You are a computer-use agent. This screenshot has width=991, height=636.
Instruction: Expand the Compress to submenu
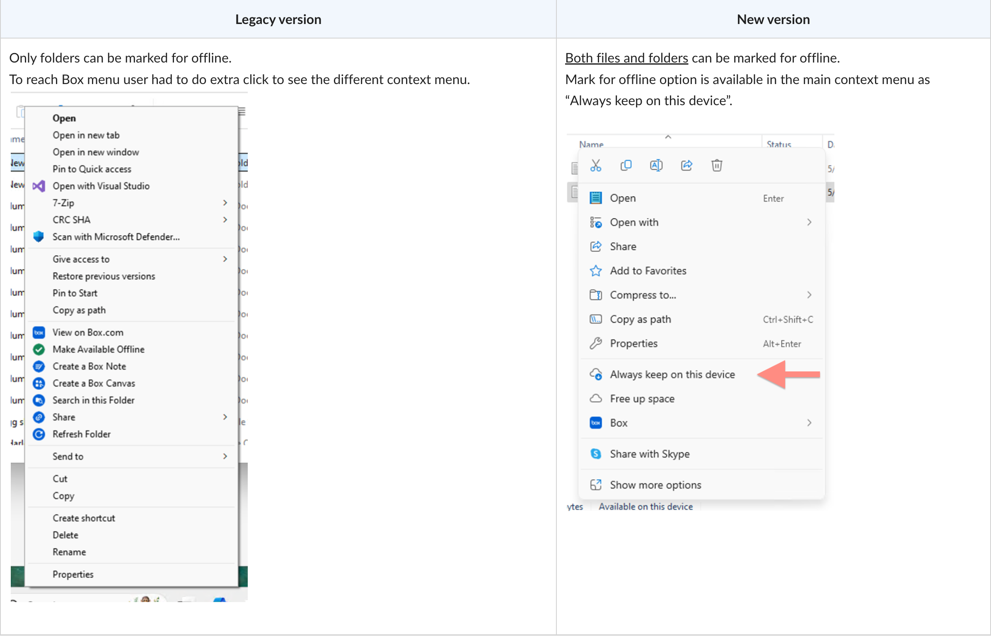[x=809, y=294]
